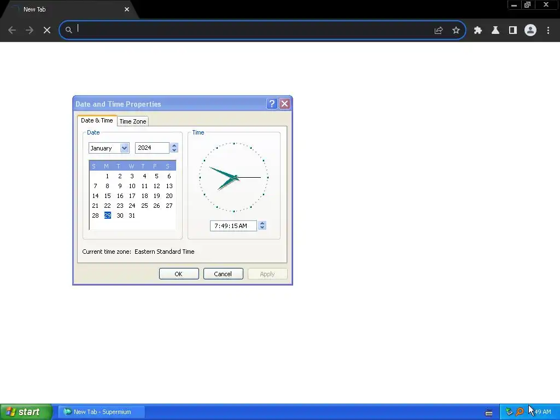Click the Apply button
Image resolution: width=560 pixels, height=420 pixels.
coord(267,274)
